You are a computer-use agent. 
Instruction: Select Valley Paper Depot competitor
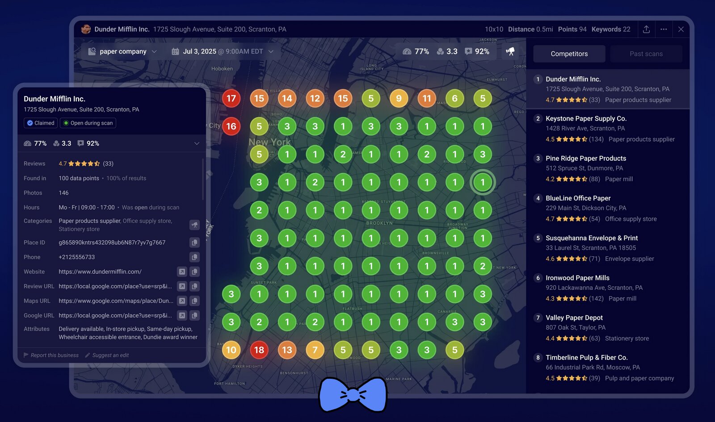coord(608,327)
